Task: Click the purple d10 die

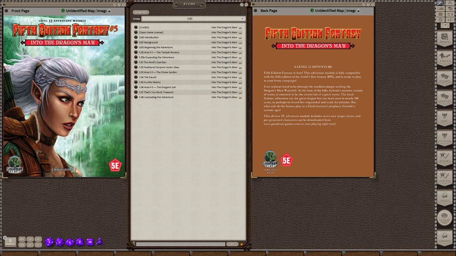Action: tap(70, 242)
